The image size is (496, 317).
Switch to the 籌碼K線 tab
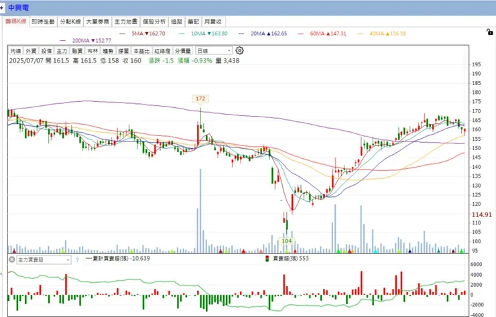[16, 21]
